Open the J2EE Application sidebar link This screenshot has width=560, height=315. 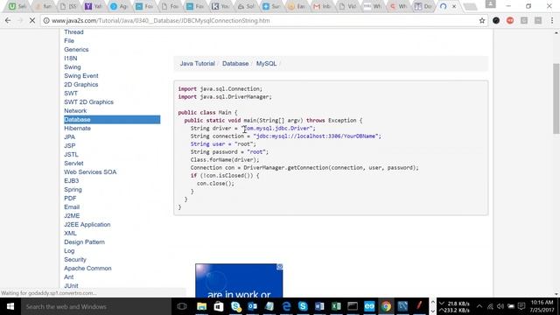point(87,225)
